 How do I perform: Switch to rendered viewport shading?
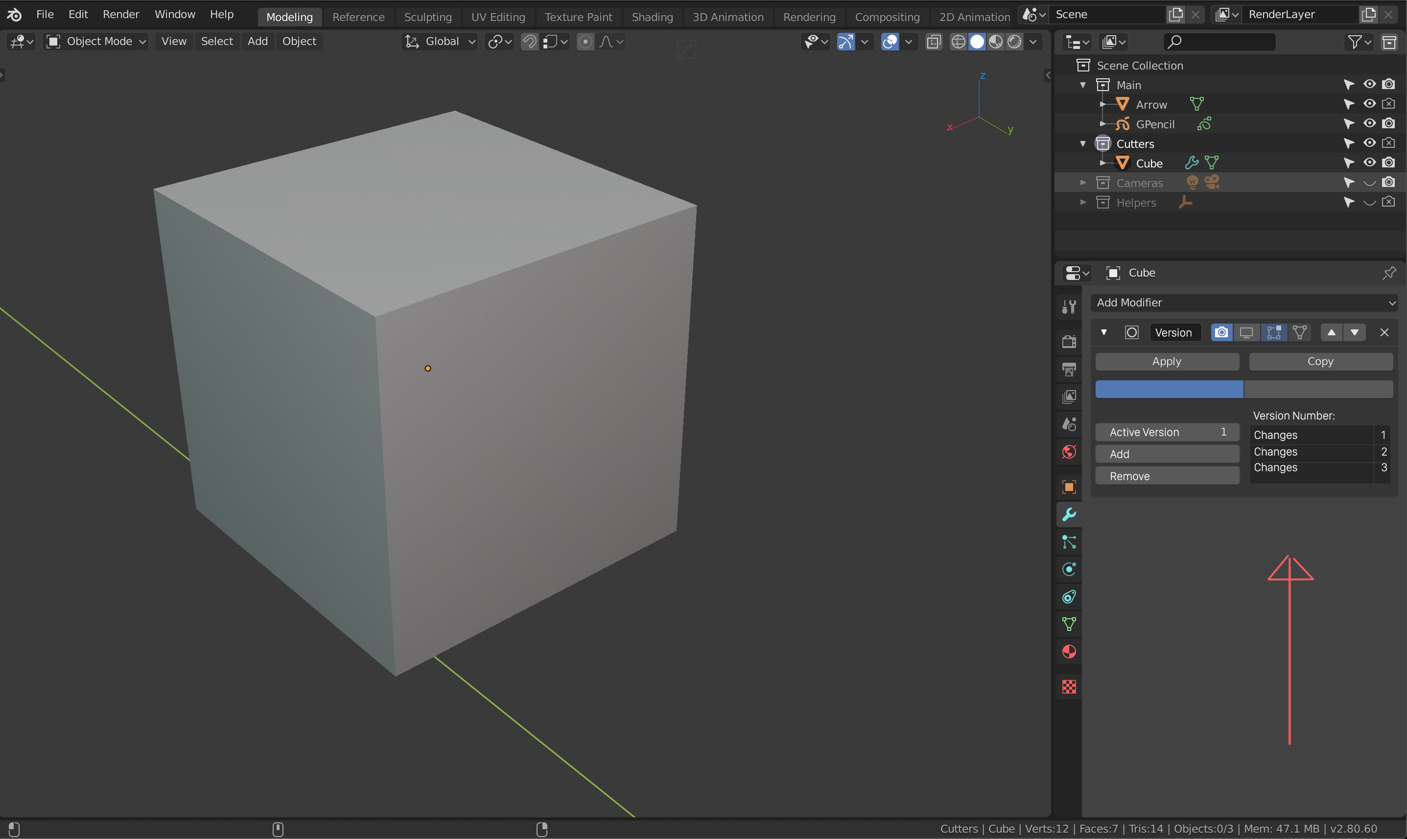click(x=1015, y=41)
